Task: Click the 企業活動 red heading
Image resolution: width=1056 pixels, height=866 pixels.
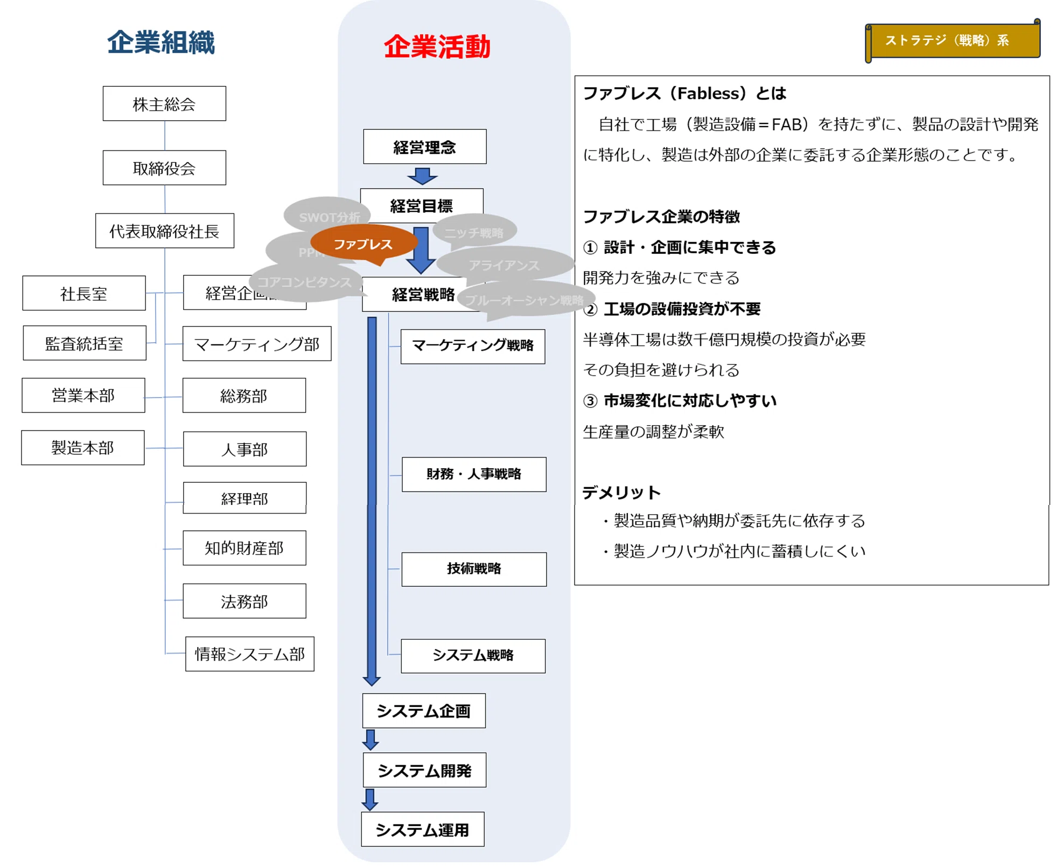Action: pos(437,46)
